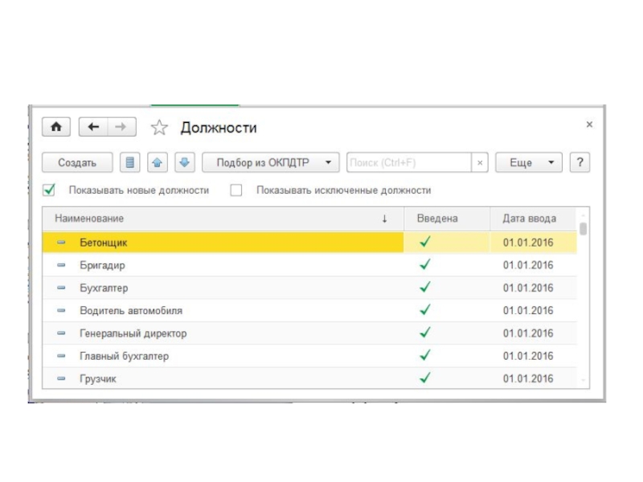Sort by Наименование column header
The width and height of the screenshot is (643, 482).
tap(217, 219)
